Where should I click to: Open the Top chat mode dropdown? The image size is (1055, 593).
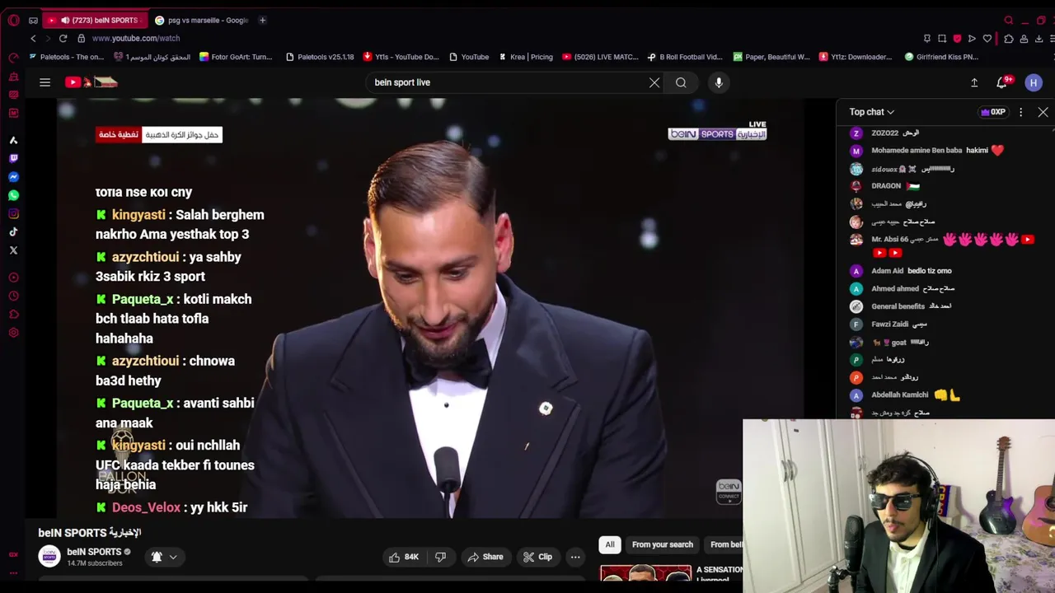872,112
